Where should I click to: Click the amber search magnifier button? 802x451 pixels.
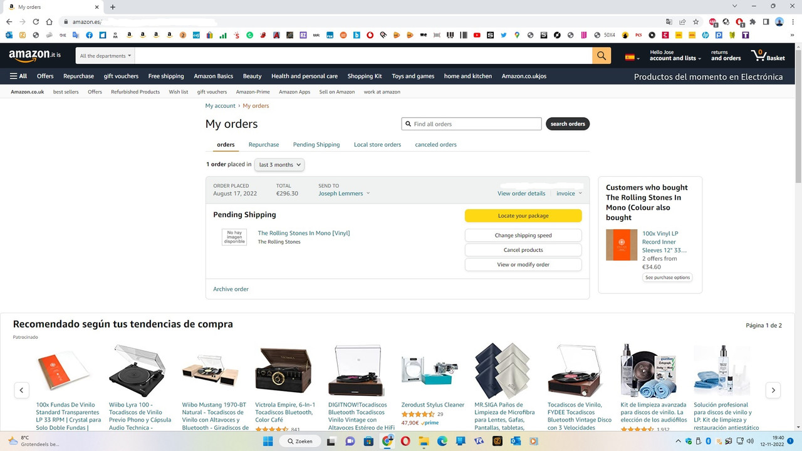coord(601,55)
